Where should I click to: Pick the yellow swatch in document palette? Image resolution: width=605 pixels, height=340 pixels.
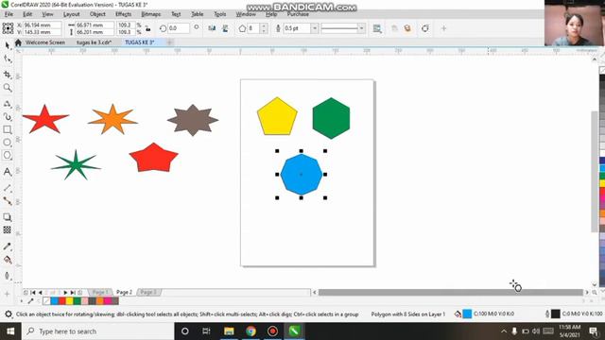[69, 301]
